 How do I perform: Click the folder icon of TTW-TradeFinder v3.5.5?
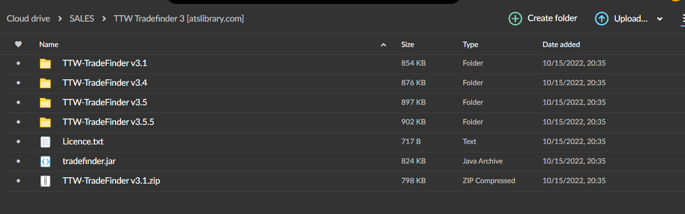45,122
